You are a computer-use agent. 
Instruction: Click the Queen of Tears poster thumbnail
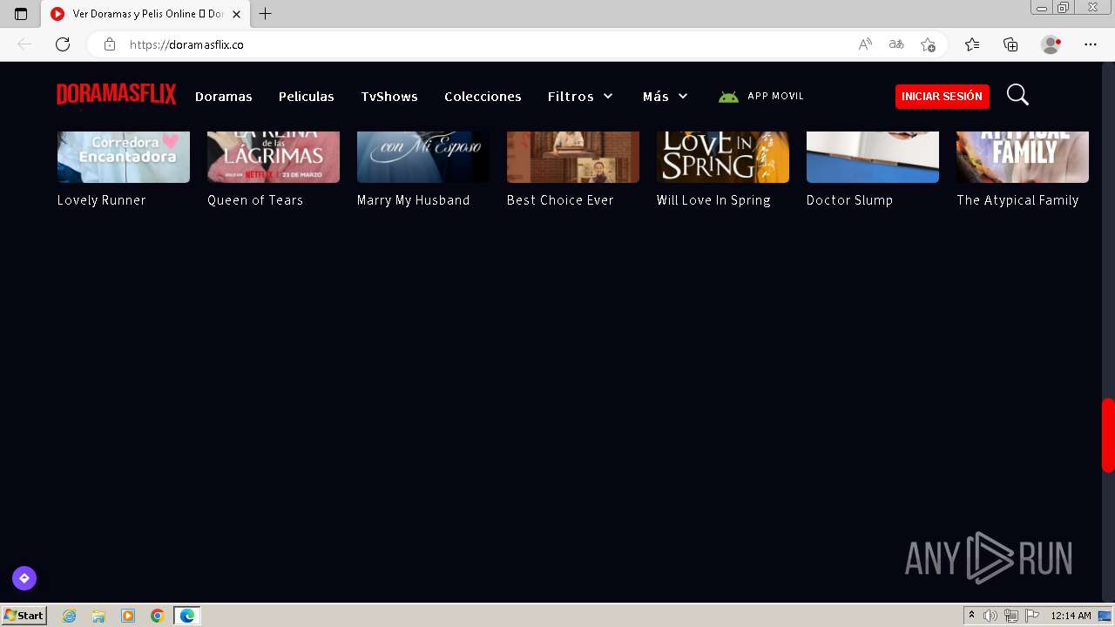pyautogui.click(x=274, y=157)
